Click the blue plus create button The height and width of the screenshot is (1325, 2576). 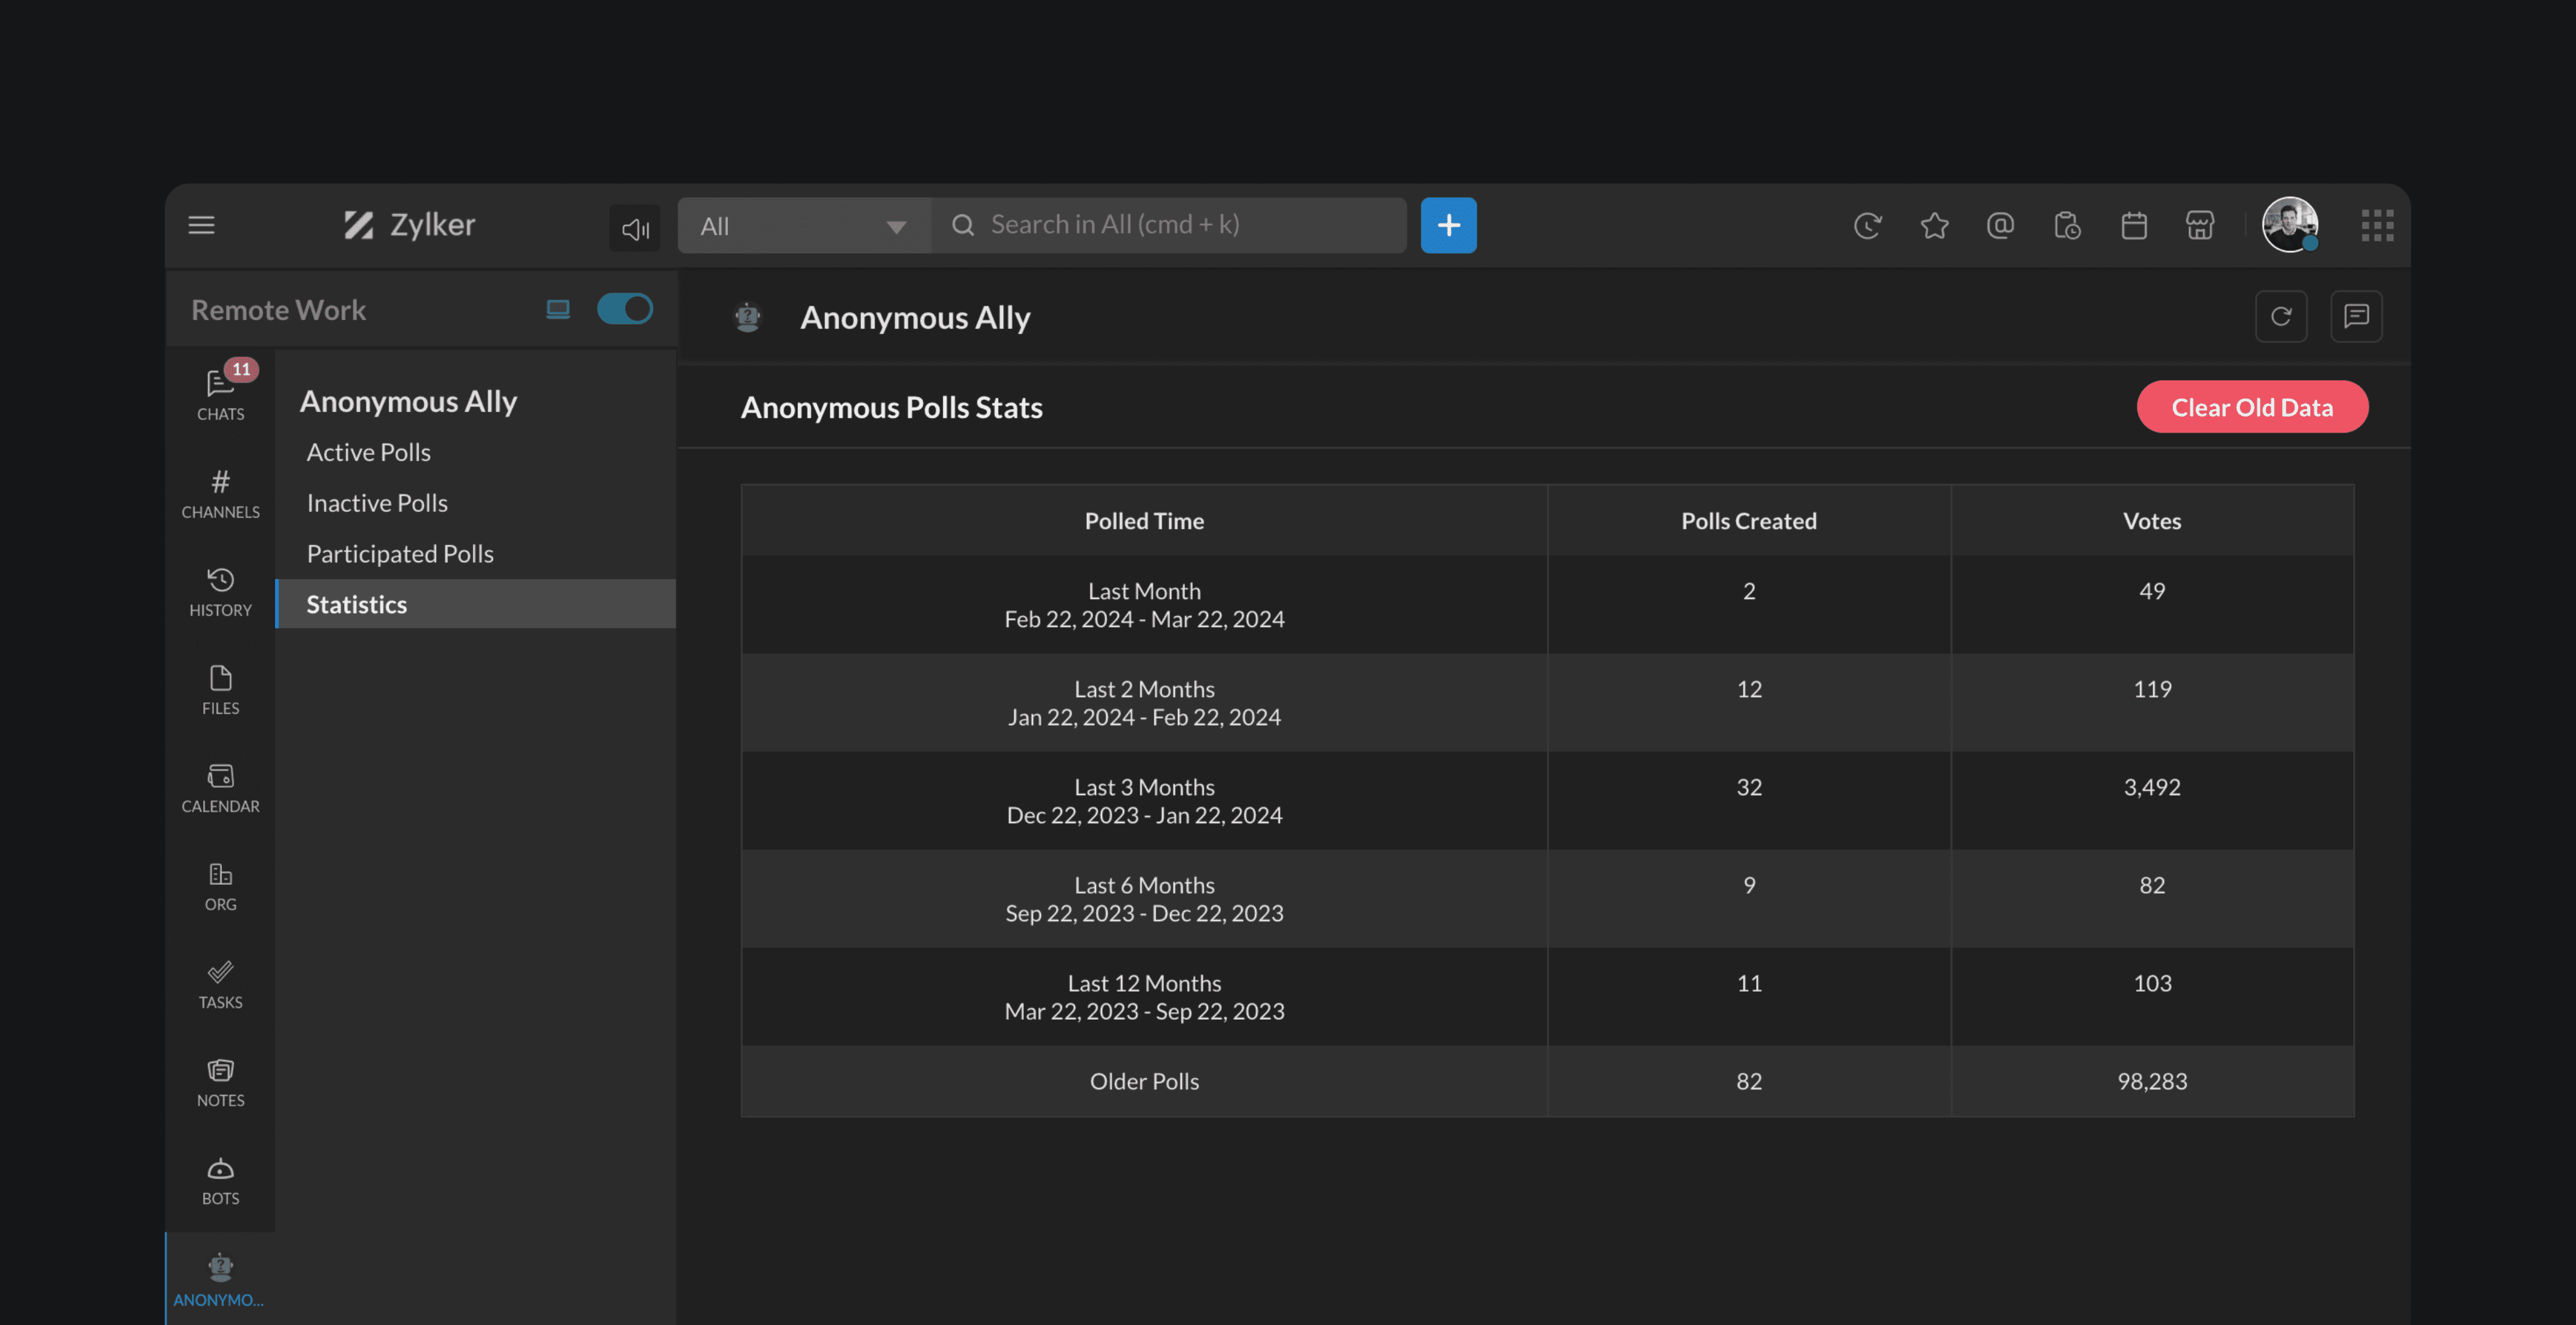pos(1448,225)
